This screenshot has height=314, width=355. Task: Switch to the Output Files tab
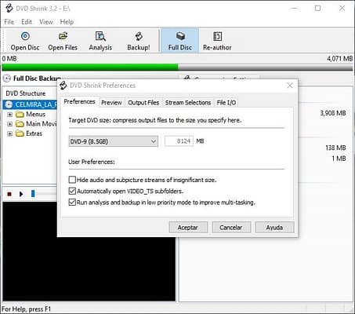[143, 103]
